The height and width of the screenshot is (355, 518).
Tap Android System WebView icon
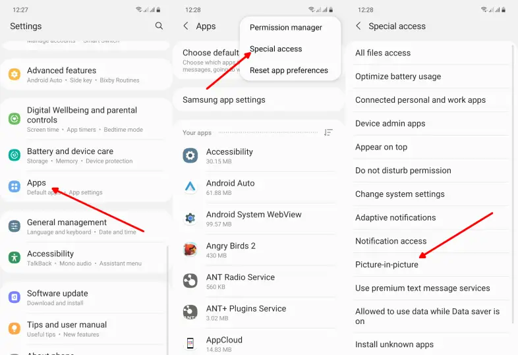point(190,218)
